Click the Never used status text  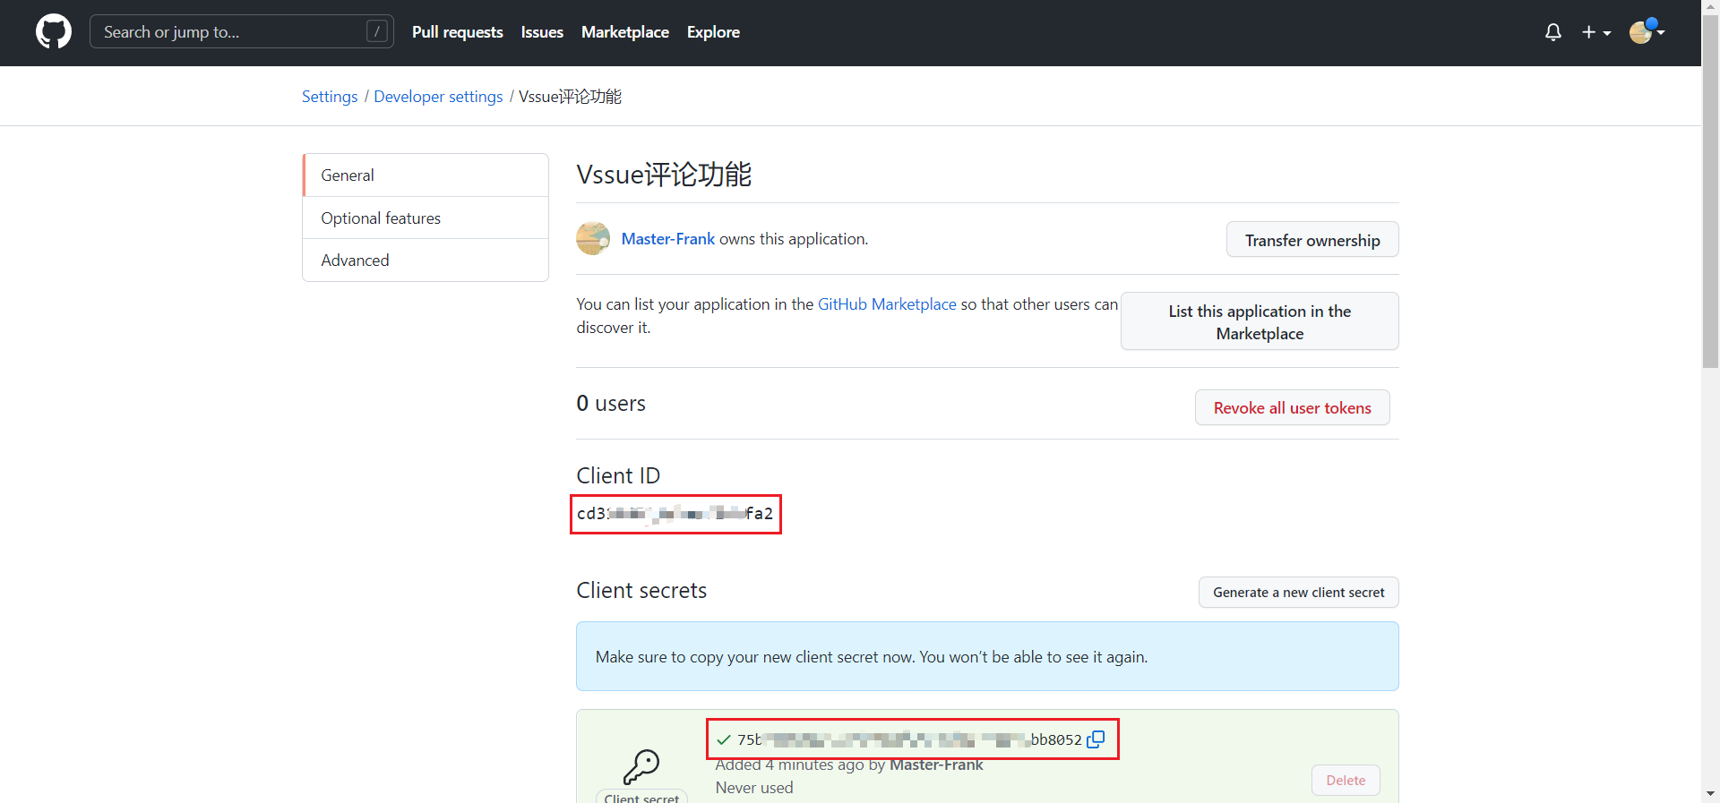(x=754, y=788)
